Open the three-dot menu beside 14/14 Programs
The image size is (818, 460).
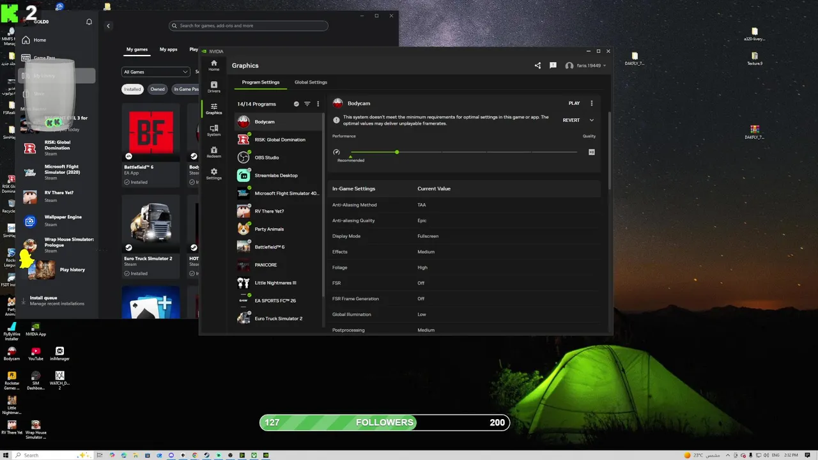(318, 103)
